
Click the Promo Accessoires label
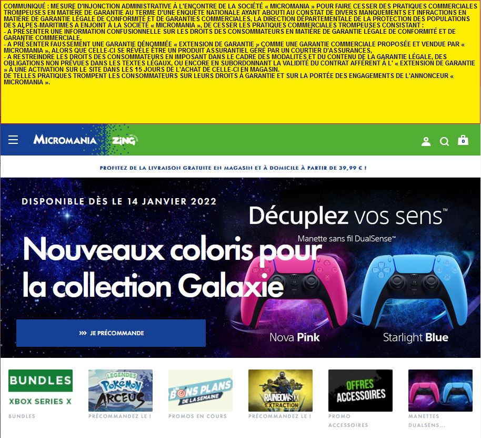[x=348, y=421]
